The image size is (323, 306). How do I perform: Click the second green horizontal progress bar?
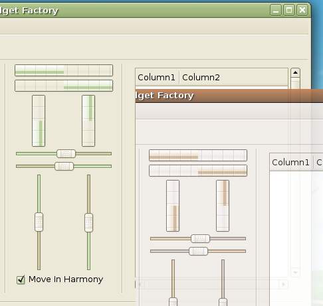coord(64,86)
